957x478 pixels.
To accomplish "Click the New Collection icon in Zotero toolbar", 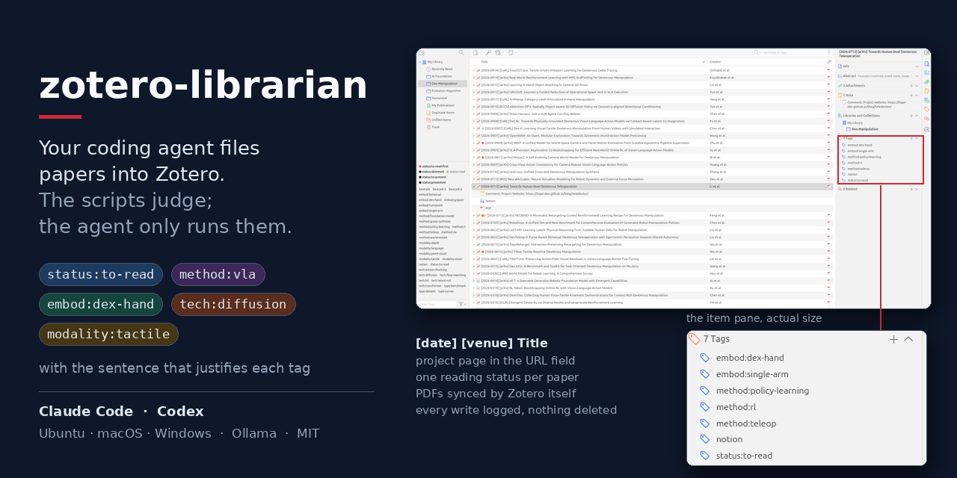I will click(422, 52).
